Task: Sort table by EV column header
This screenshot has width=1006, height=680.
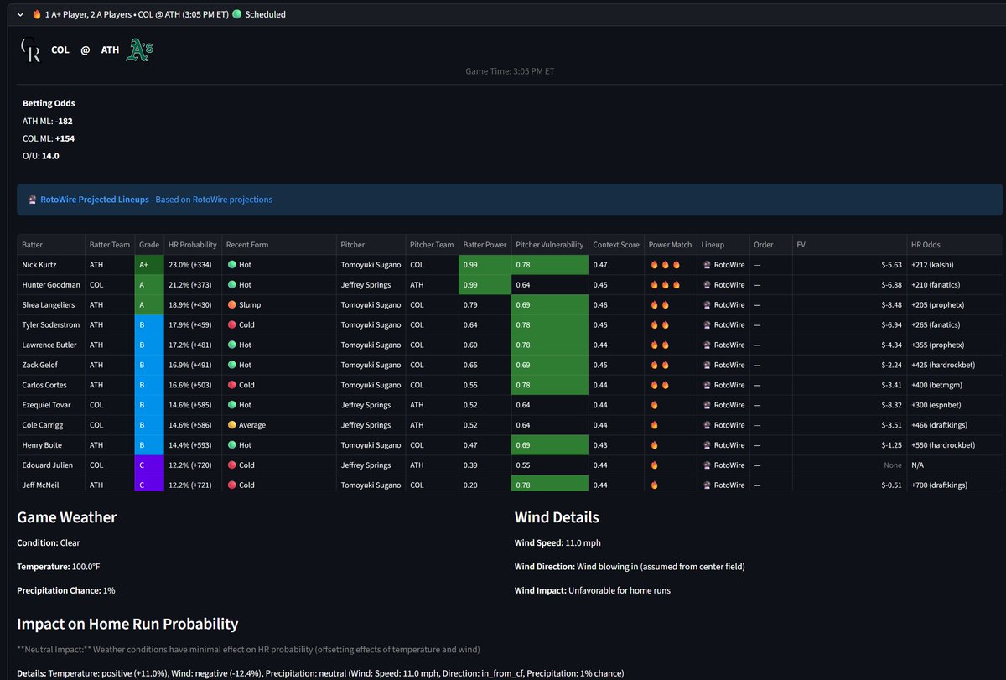Action: [x=849, y=245]
